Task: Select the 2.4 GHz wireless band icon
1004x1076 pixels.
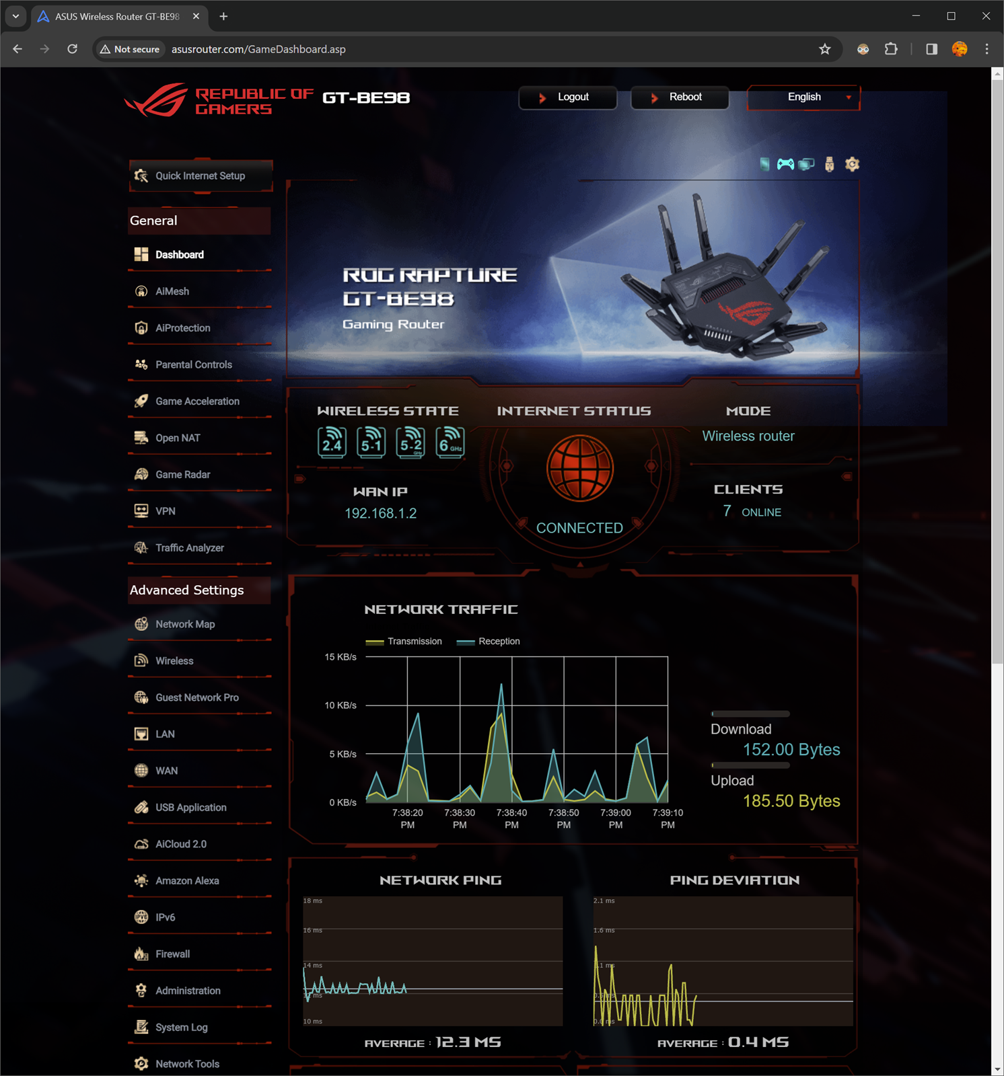Action: [332, 443]
